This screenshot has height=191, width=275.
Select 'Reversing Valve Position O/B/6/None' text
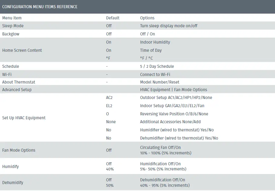coord(174,114)
